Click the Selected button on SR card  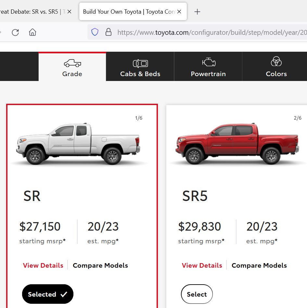[48, 294]
